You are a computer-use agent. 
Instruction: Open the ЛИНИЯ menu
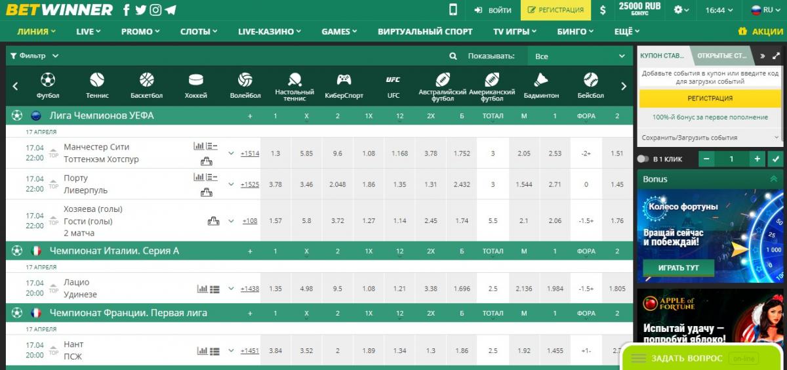coord(37,31)
